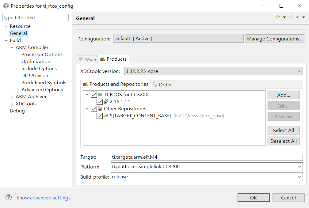Uncheck the TI-RTOS for CC32XX checkbox

click(94, 95)
